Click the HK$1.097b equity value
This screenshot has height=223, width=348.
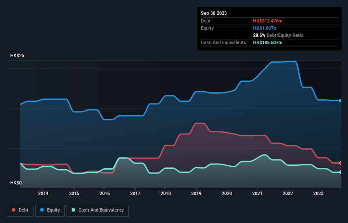pos(264,28)
